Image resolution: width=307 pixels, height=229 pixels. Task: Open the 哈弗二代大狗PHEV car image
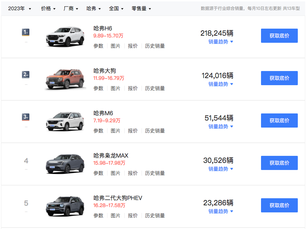[x=65, y=206]
